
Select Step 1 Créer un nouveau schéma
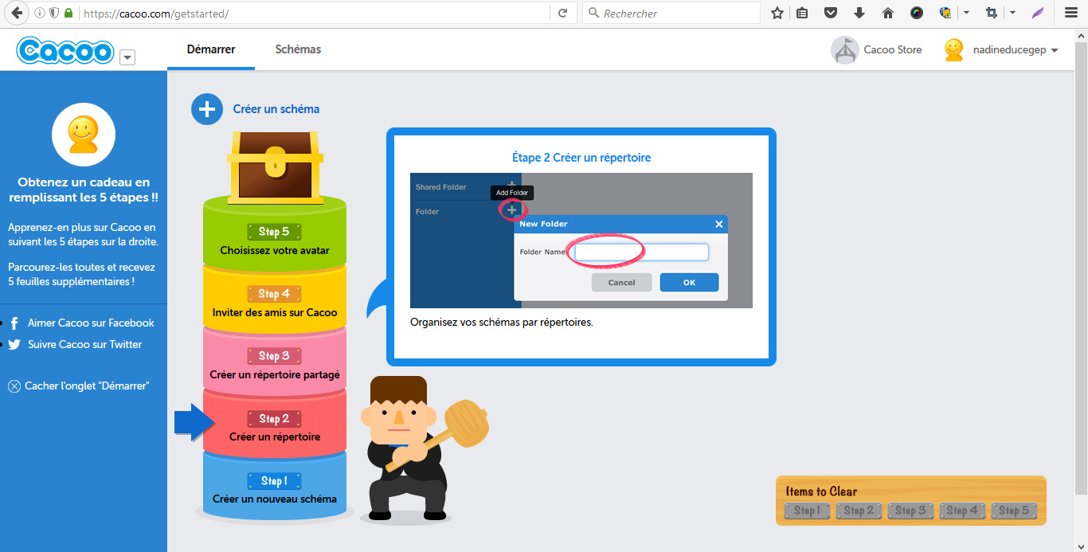click(x=275, y=488)
